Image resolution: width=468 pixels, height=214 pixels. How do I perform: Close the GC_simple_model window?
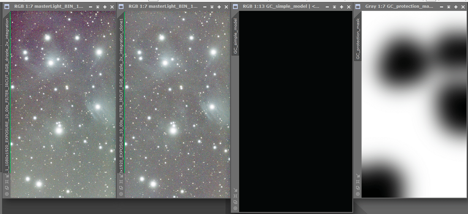349,7
